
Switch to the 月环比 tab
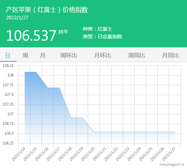[102, 55]
